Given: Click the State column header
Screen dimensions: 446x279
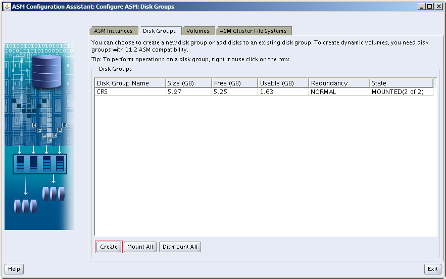Looking at the screenshot, I should (x=401, y=83).
